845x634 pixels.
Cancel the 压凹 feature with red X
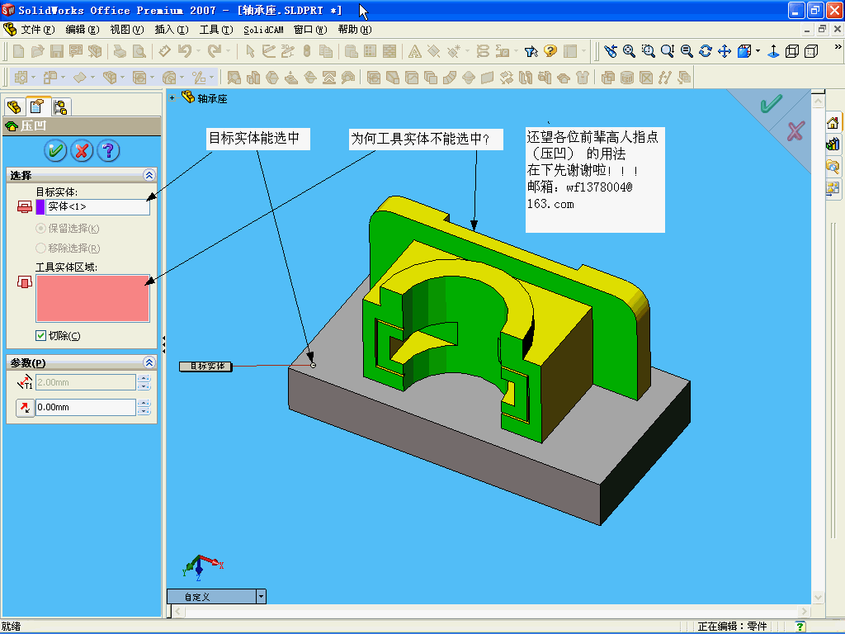pyautogui.click(x=82, y=150)
